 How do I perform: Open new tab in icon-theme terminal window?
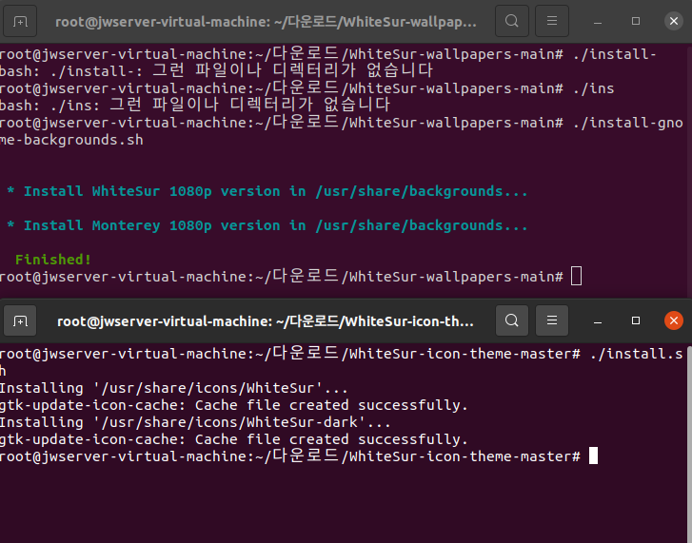(20, 320)
